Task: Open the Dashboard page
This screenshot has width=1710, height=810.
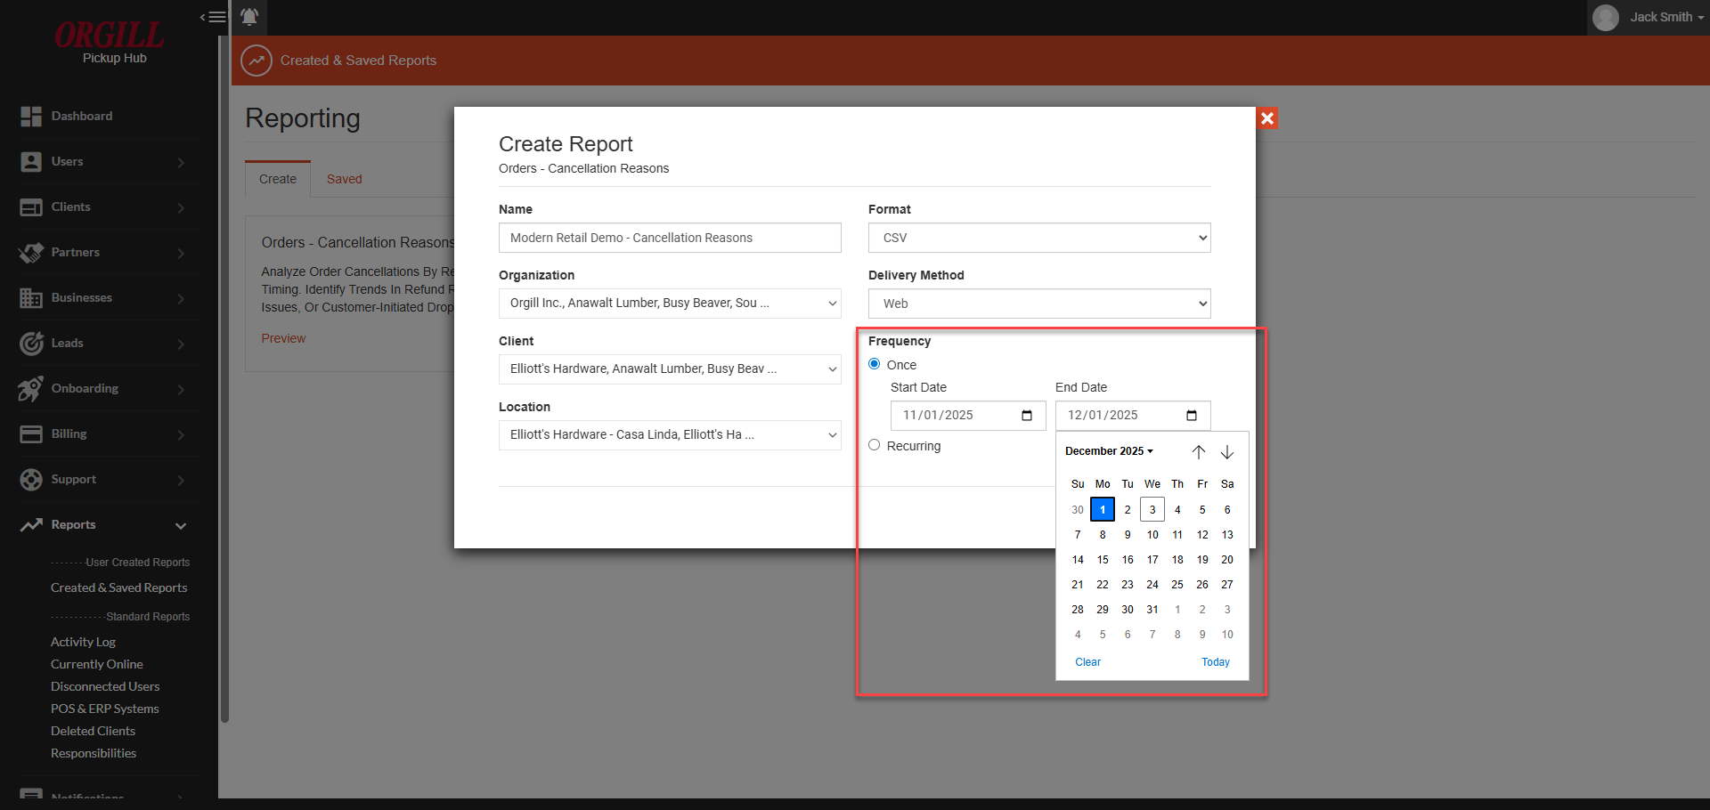Action: pyautogui.click(x=82, y=117)
